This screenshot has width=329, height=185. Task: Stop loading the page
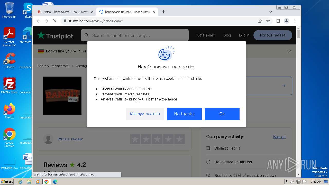tap(55, 21)
